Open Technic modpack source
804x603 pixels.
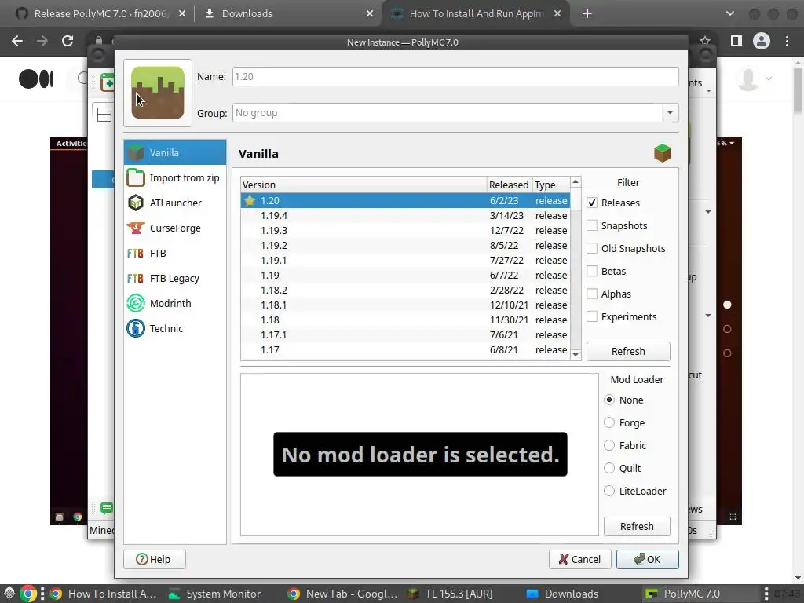click(x=175, y=328)
